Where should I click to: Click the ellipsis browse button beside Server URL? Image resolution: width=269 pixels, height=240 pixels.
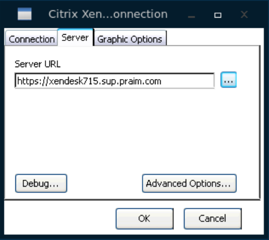pos(229,80)
